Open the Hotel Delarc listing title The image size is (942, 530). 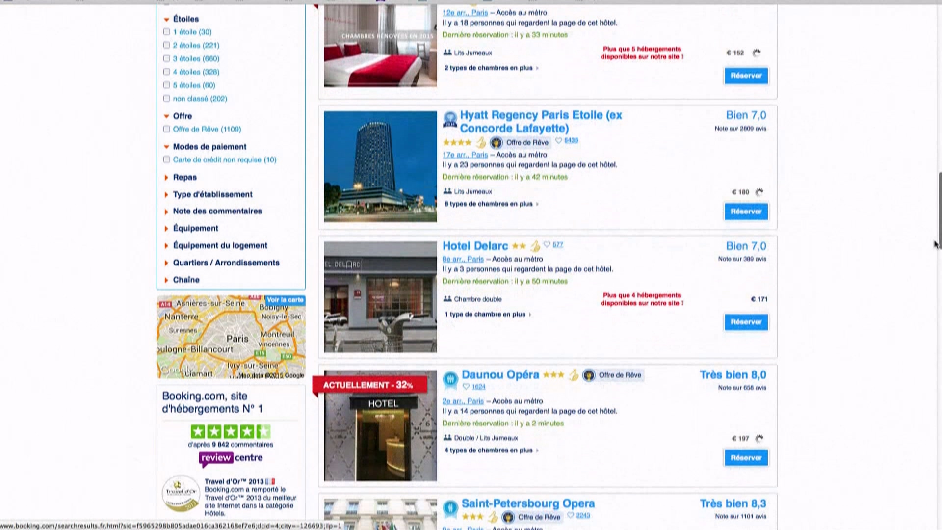tap(475, 246)
